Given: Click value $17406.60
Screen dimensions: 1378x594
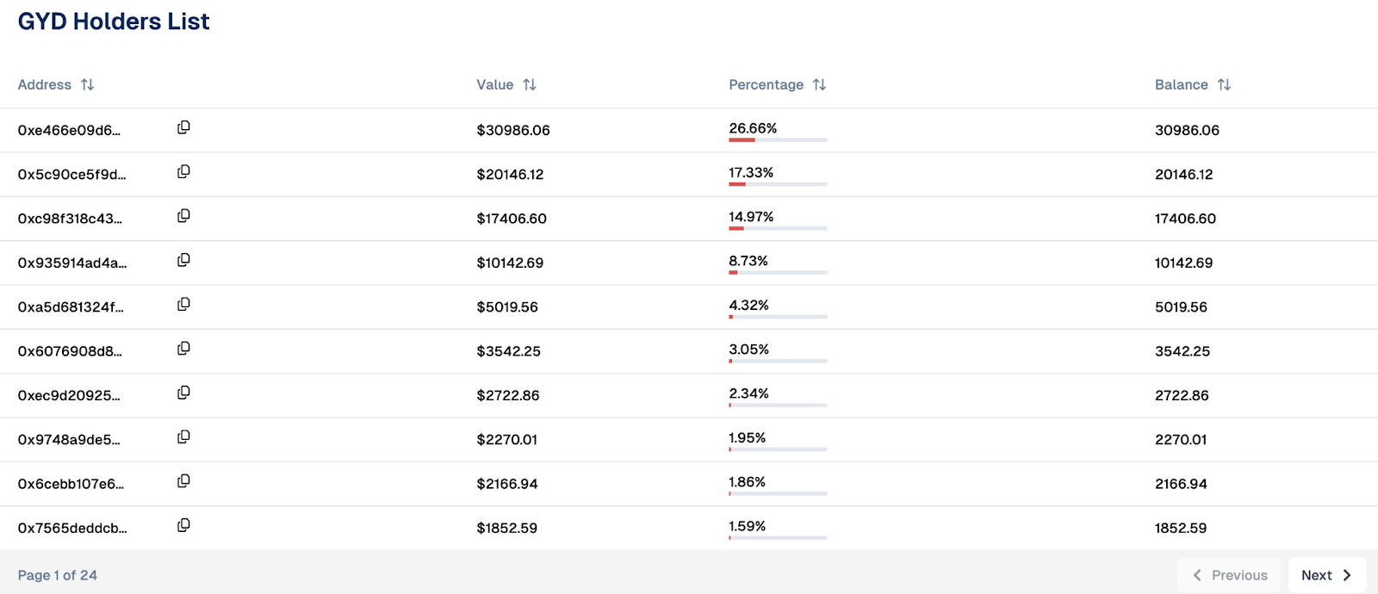Looking at the screenshot, I should point(512,219).
